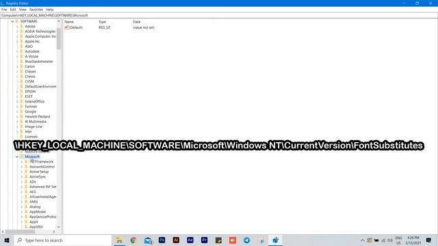Viewport: 438px width, 246px height.
Task: Collapse the Microsoft key
Action: 17,156
